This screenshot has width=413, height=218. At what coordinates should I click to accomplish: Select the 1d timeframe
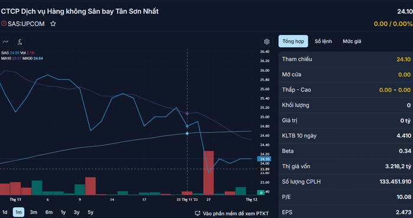coord(5,212)
